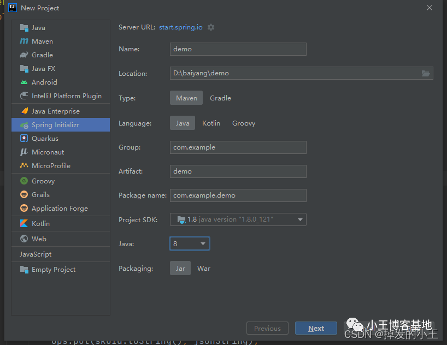Image resolution: width=447 pixels, height=345 pixels.
Task: Open the start.spring.io server link
Action: pos(181,27)
